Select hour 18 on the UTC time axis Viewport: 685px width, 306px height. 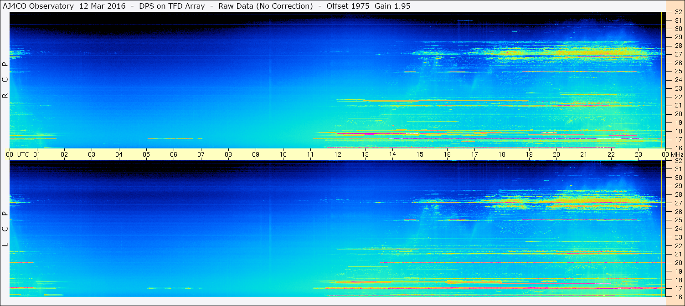tap(502, 154)
